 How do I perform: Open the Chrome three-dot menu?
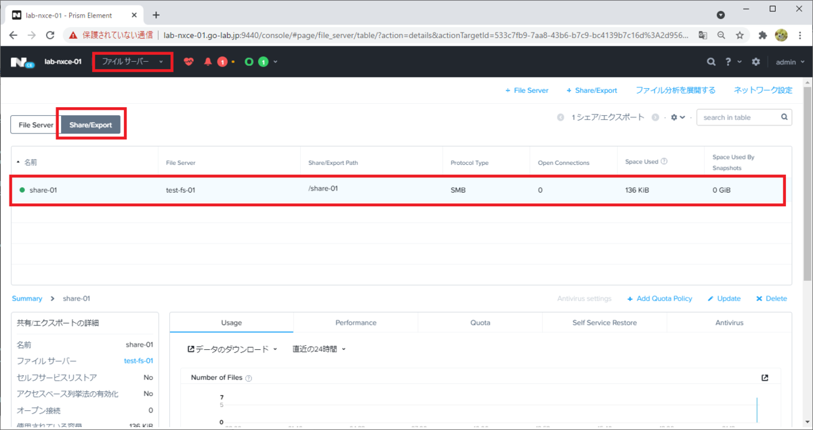[799, 35]
